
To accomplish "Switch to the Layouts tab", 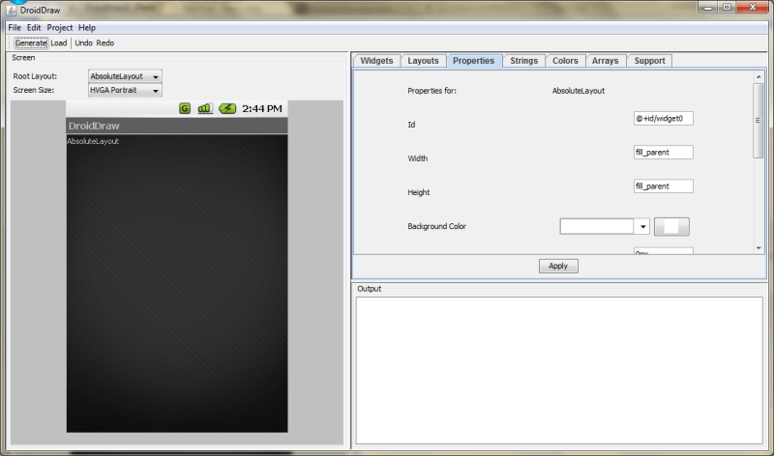I will click(423, 61).
